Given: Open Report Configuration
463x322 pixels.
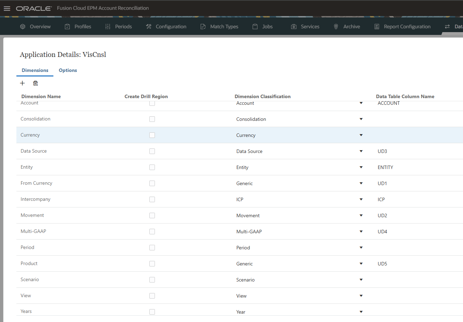Looking at the screenshot, I should [x=407, y=27].
